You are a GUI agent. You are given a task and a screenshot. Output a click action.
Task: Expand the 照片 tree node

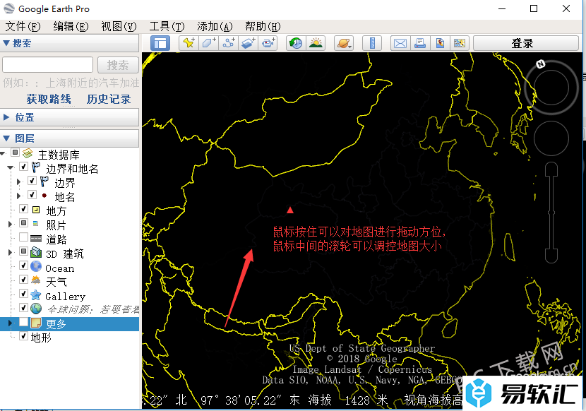coord(11,224)
